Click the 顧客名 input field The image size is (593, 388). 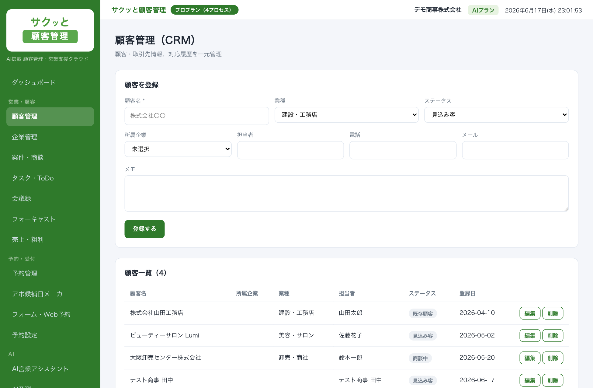click(x=197, y=116)
